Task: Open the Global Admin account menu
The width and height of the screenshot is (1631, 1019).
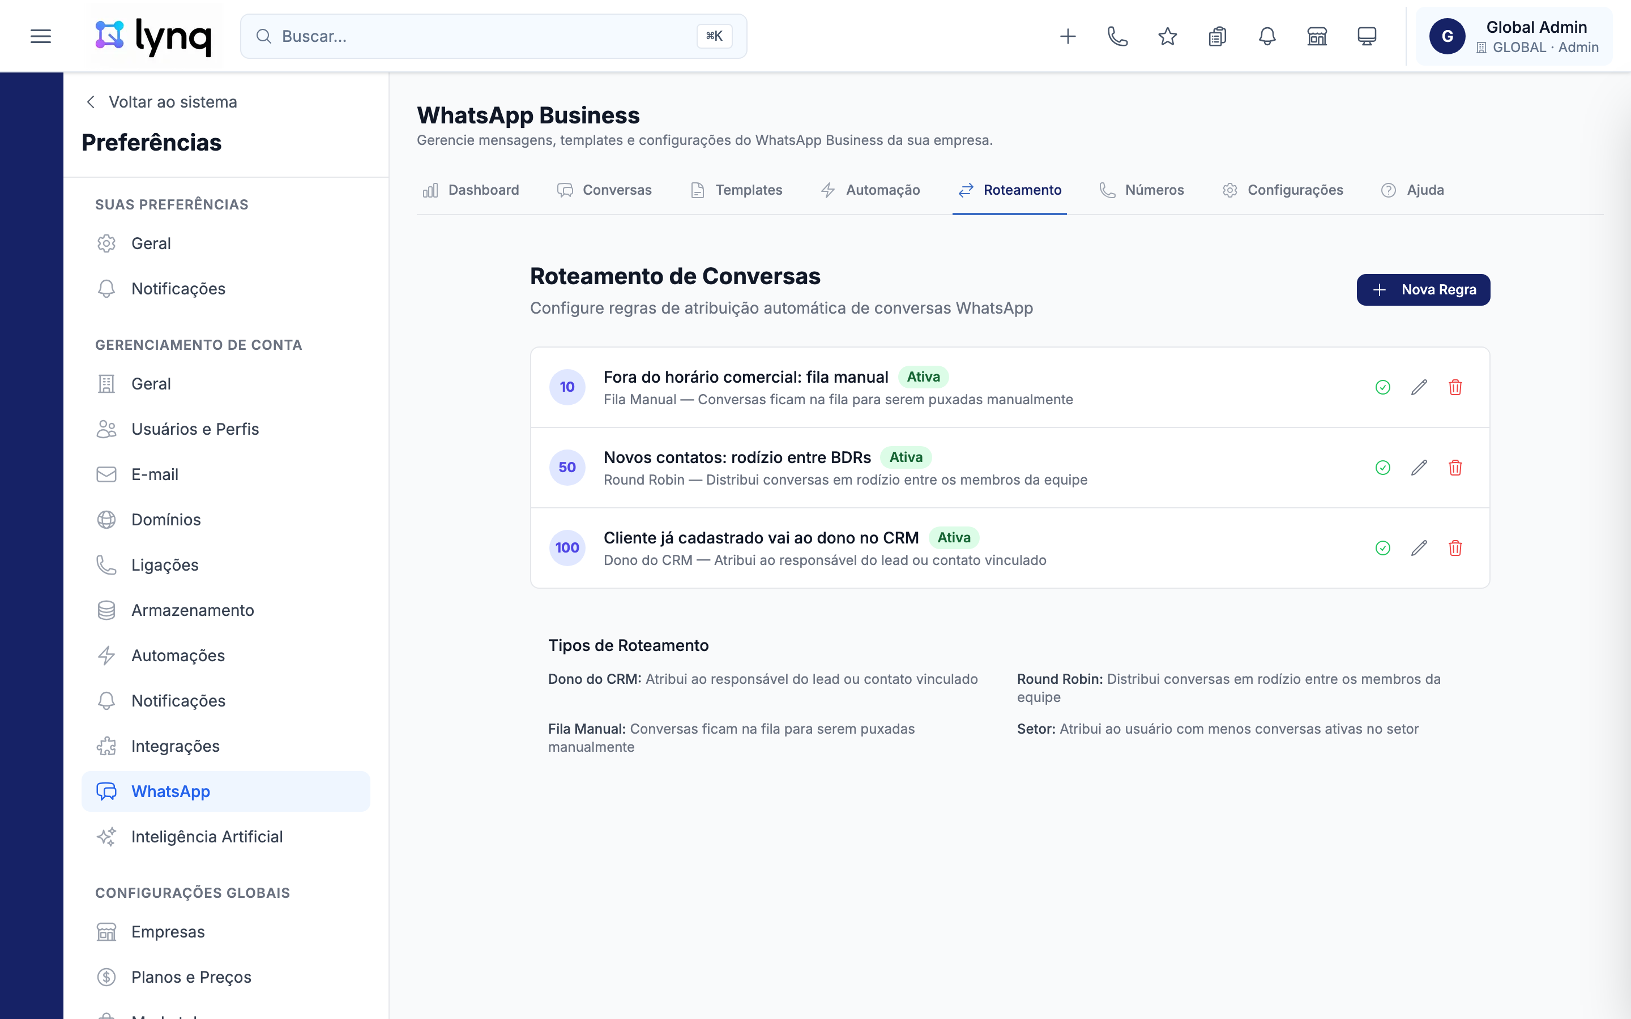Action: click(x=1514, y=36)
